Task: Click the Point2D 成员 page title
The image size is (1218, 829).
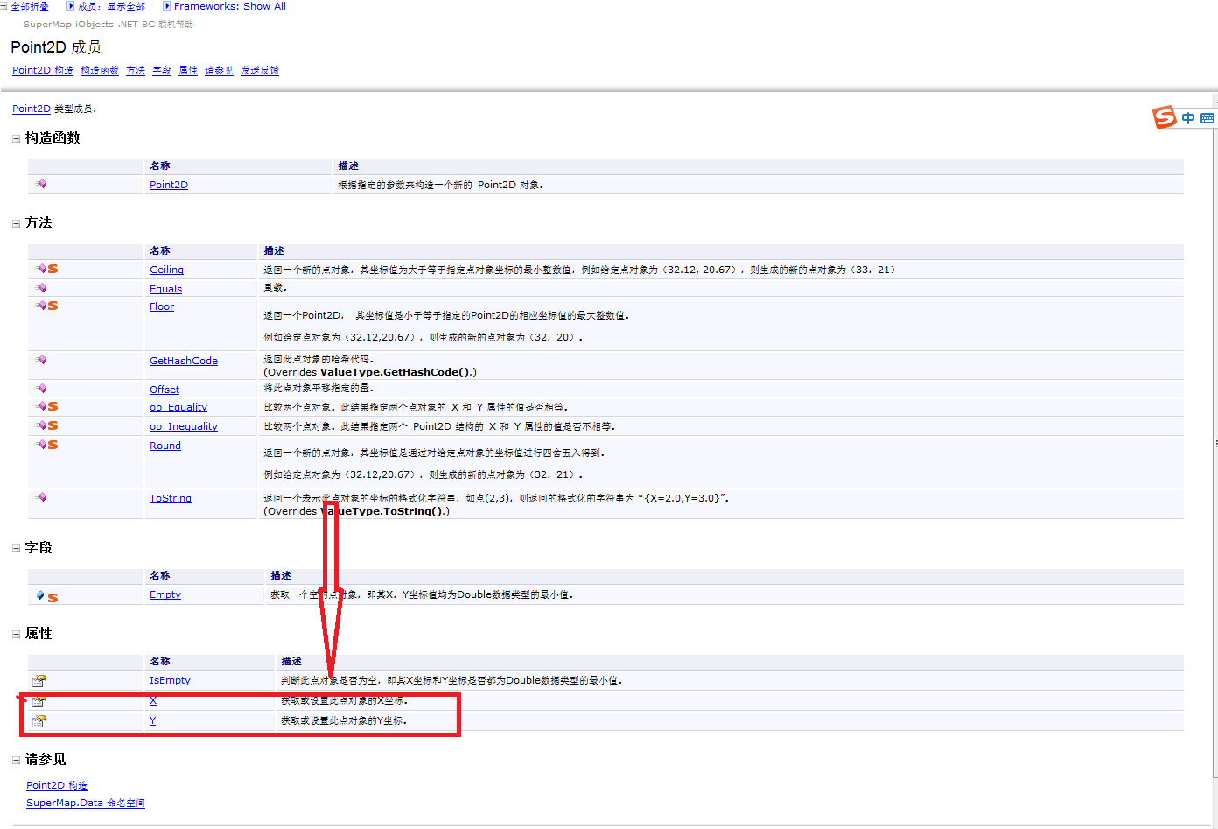Action: [x=56, y=47]
